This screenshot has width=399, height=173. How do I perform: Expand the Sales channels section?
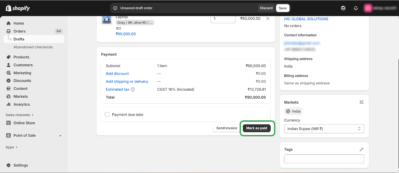[x=19, y=115]
